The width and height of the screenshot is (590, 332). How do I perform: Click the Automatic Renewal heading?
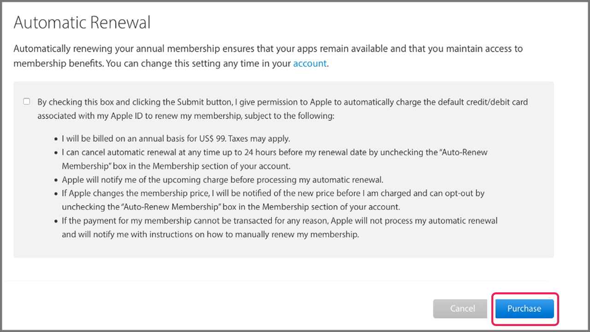pyautogui.click(x=82, y=23)
